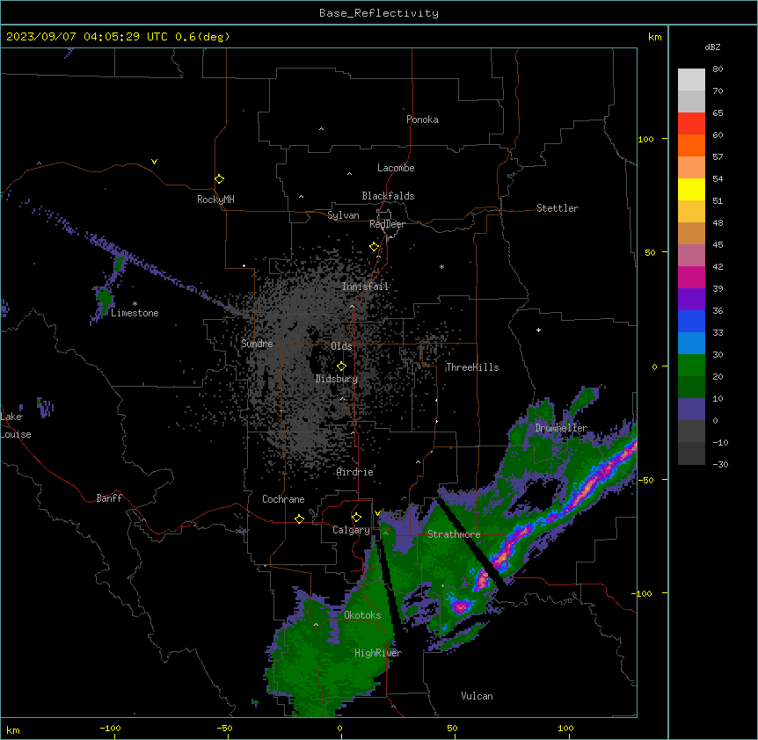Click the yellow diamond marker above RockyMH
The width and height of the screenshot is (758, 740).
click(x=219, y=178)
